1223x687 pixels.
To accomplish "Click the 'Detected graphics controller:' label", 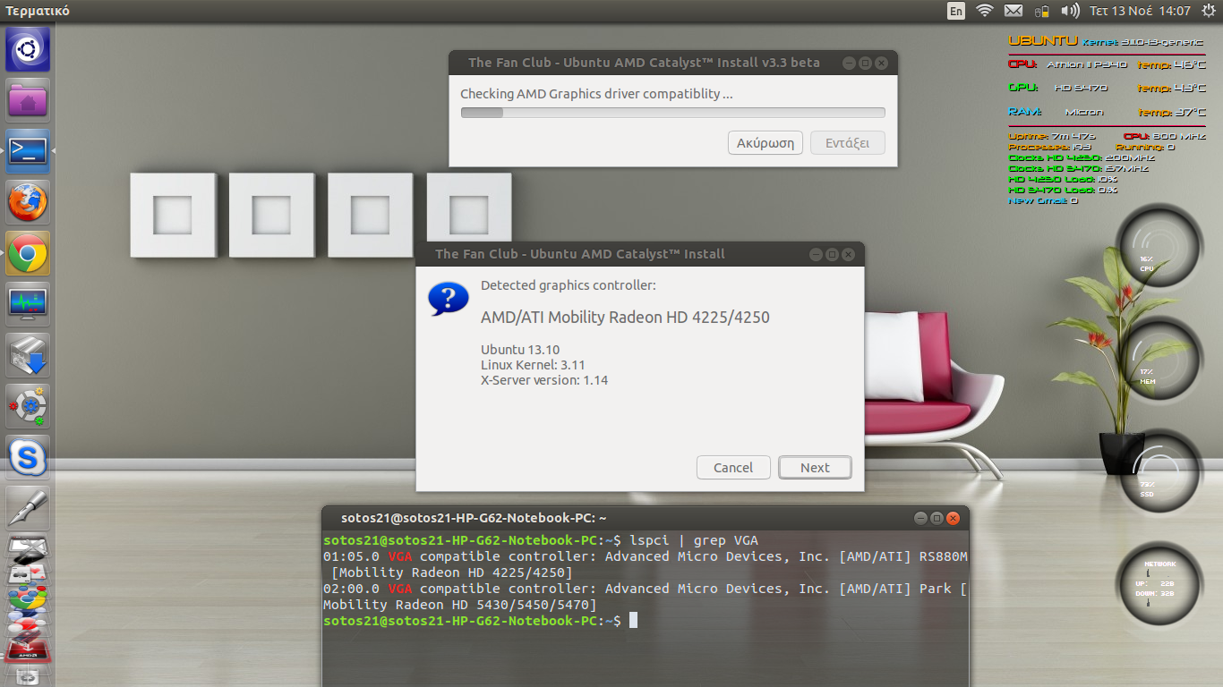I will pos(569,285).
